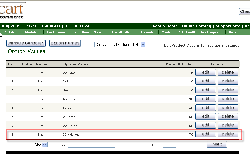Open the Modules menu
This screenshot has height=156, width=250.
32,33
